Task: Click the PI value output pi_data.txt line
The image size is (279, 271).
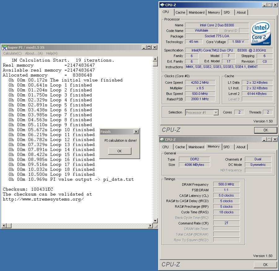Action: (71, 179)
